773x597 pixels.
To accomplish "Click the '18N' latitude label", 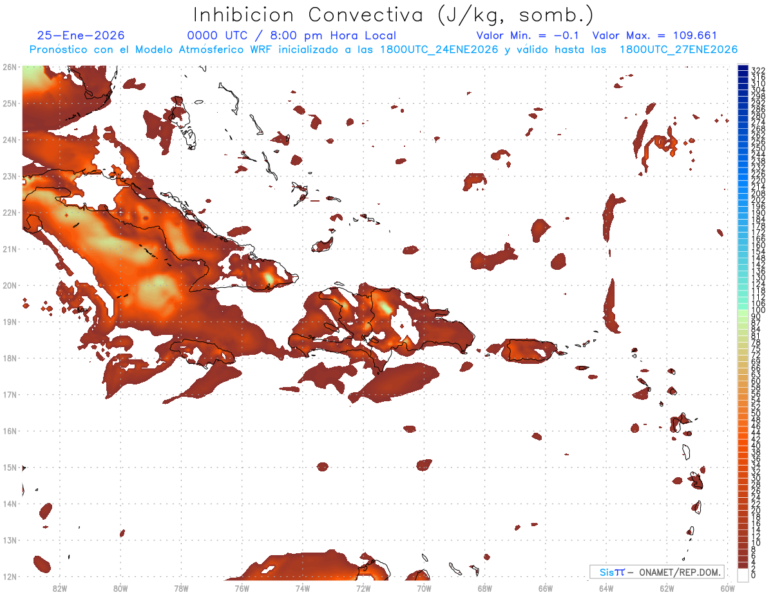I will (x=9, y=358).
